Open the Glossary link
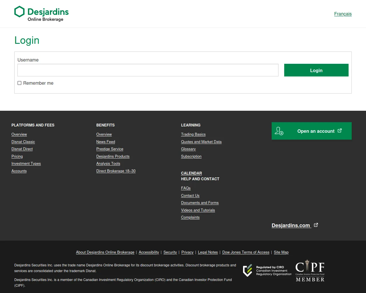366x293 pixels. tap(188, 149)
